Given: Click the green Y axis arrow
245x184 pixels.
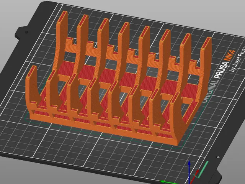Looking at the screenshot, I should (x=169, y=182).
